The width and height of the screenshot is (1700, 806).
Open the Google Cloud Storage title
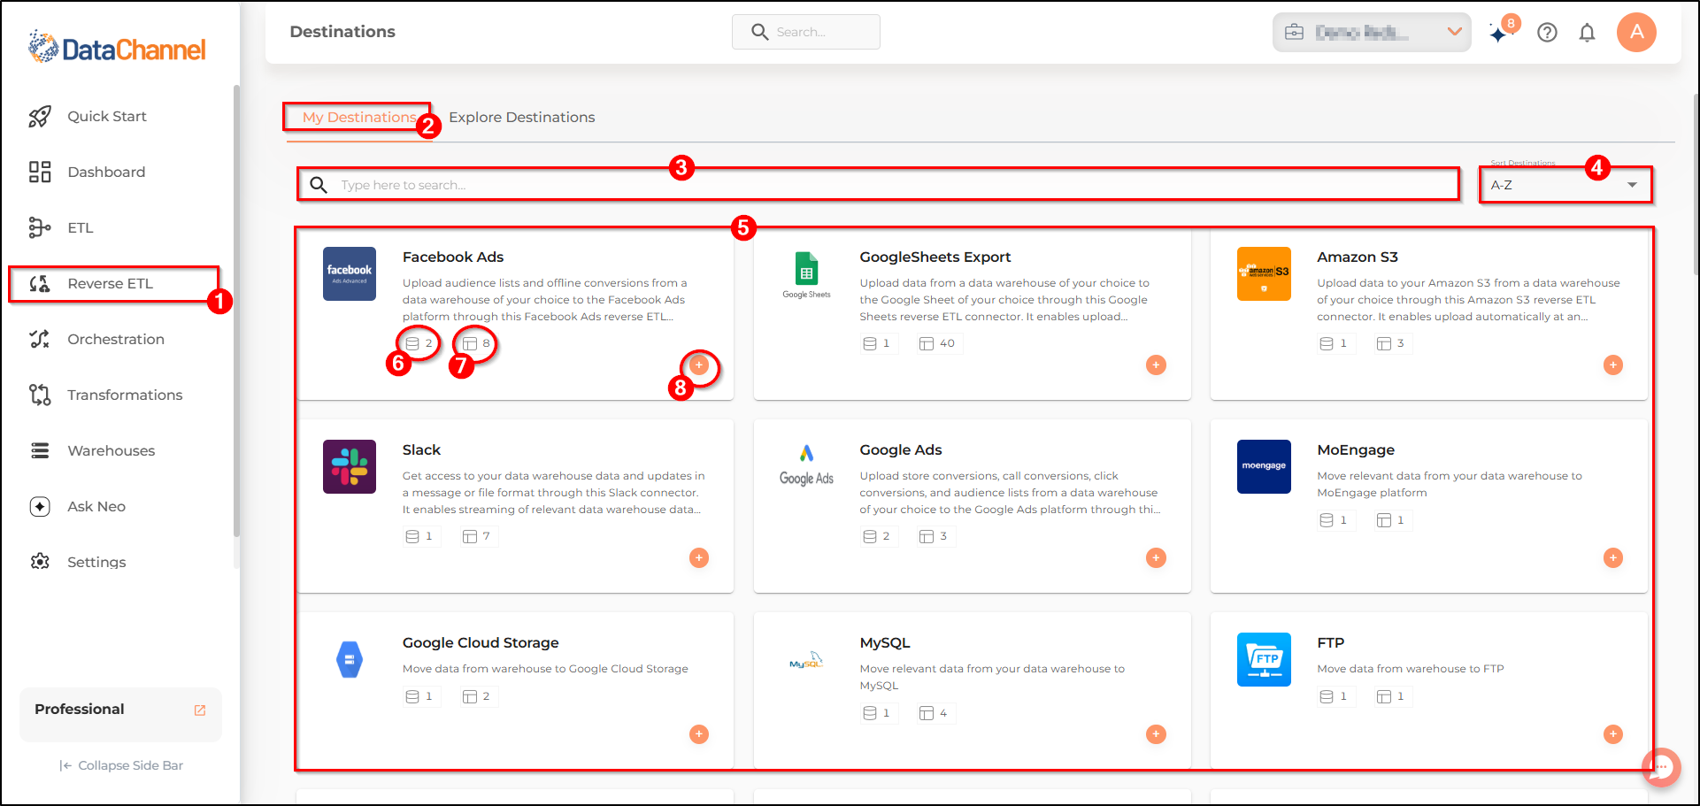[481, 642]
